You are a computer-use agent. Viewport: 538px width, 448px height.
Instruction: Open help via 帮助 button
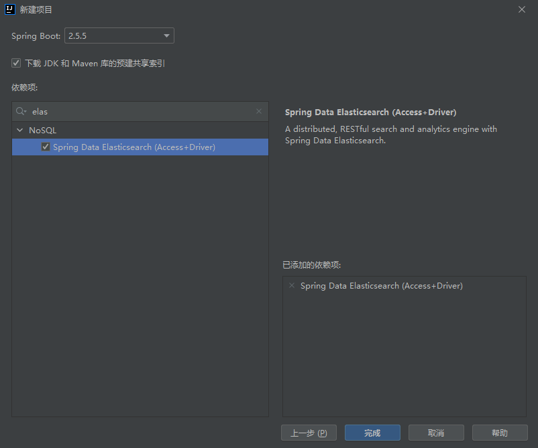500,433
